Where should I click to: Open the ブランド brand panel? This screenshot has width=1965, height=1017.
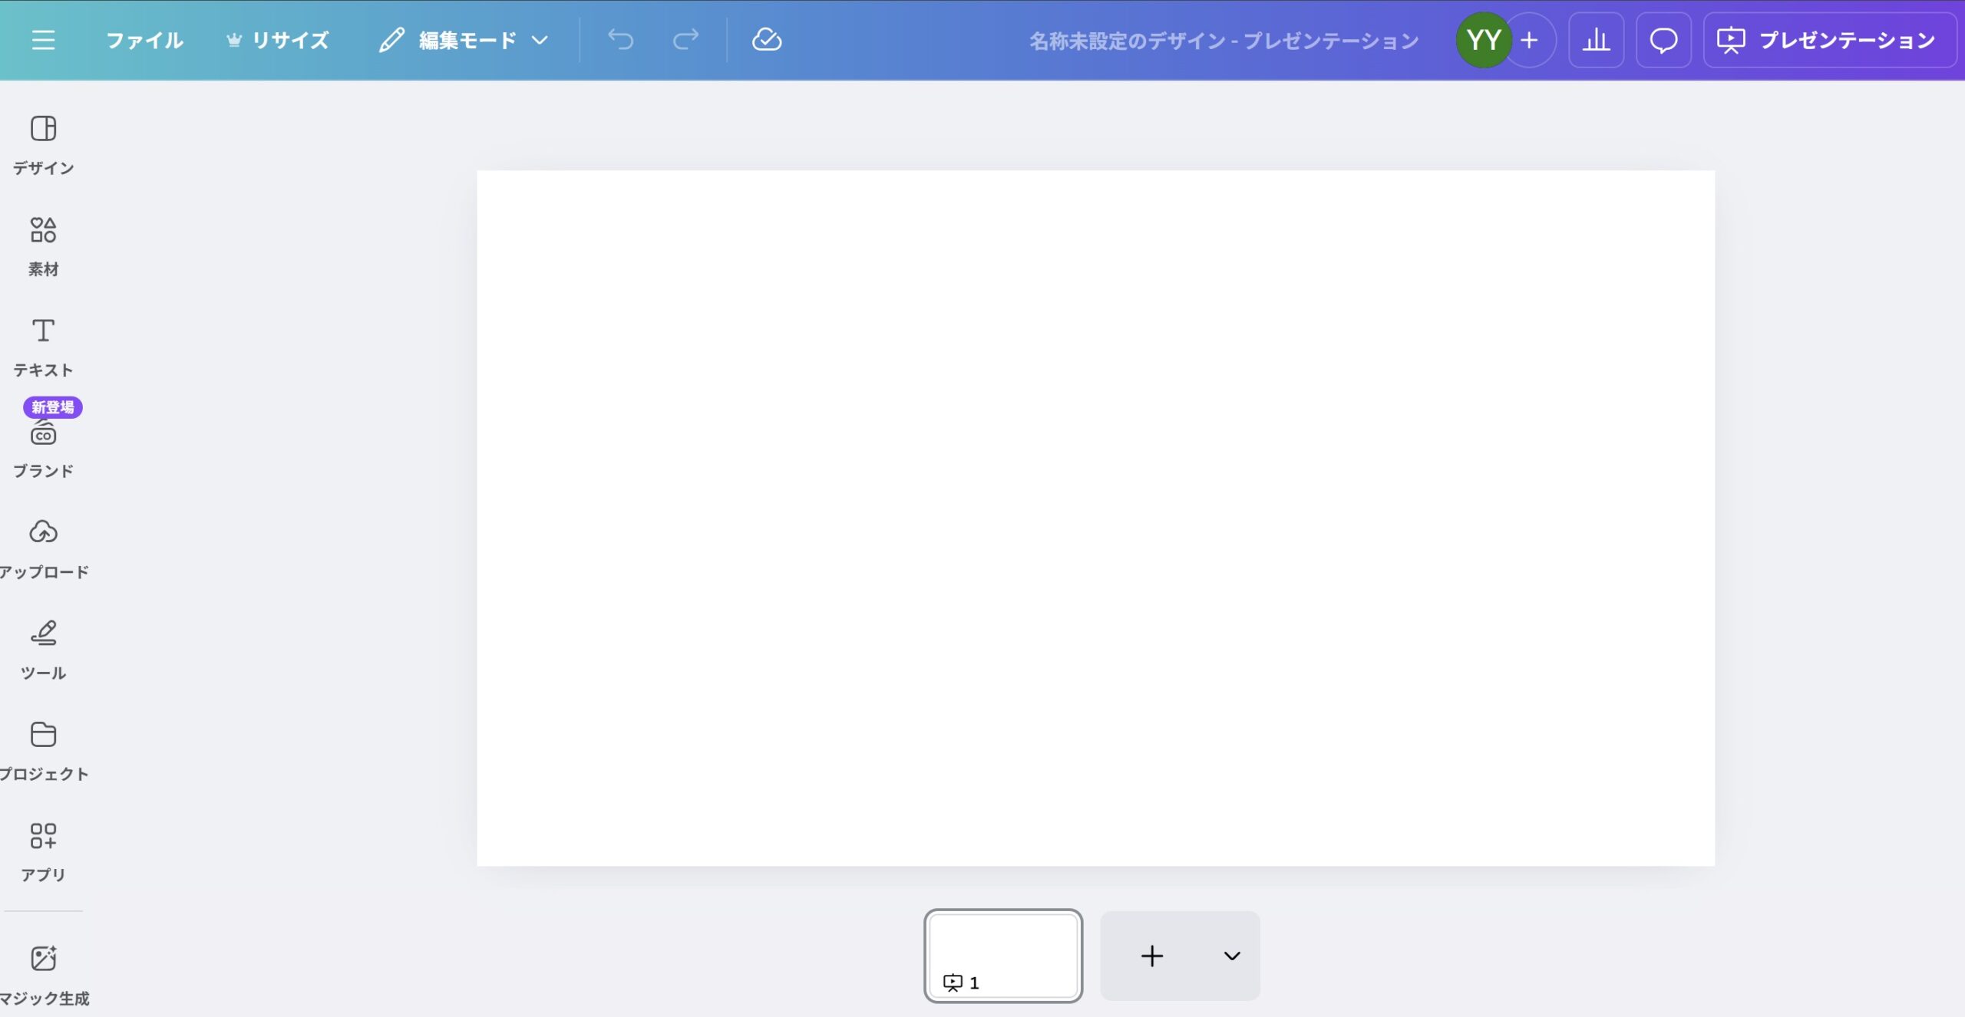(x=43, y=448)
